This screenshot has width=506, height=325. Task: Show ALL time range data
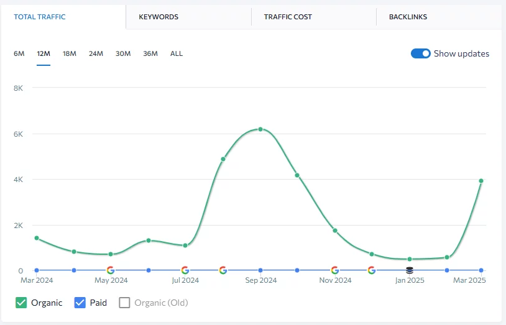pos(177,53)
